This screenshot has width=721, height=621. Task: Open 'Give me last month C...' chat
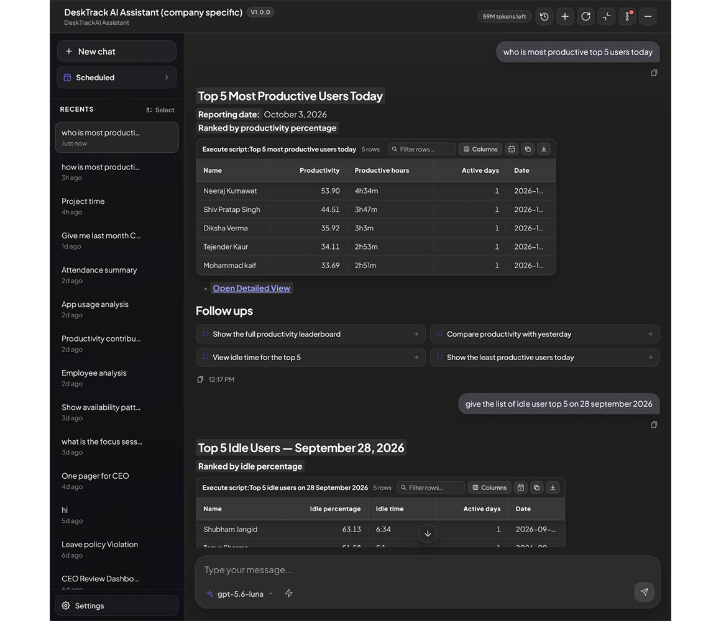[x=117, y=240]
